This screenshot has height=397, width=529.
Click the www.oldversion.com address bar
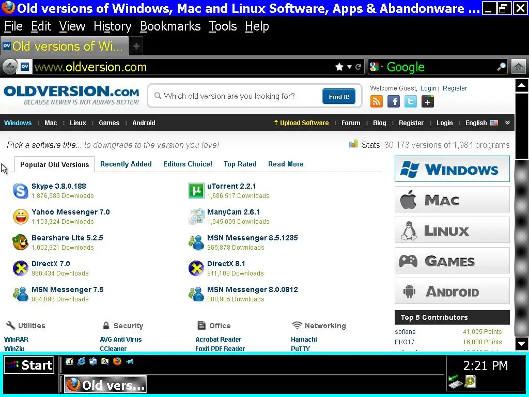tap(182, 67)
